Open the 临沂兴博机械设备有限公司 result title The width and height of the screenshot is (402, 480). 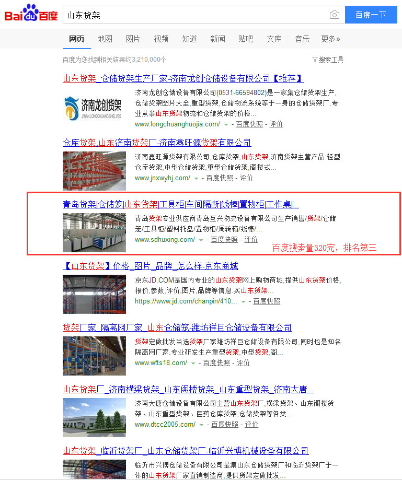point(186,451)
